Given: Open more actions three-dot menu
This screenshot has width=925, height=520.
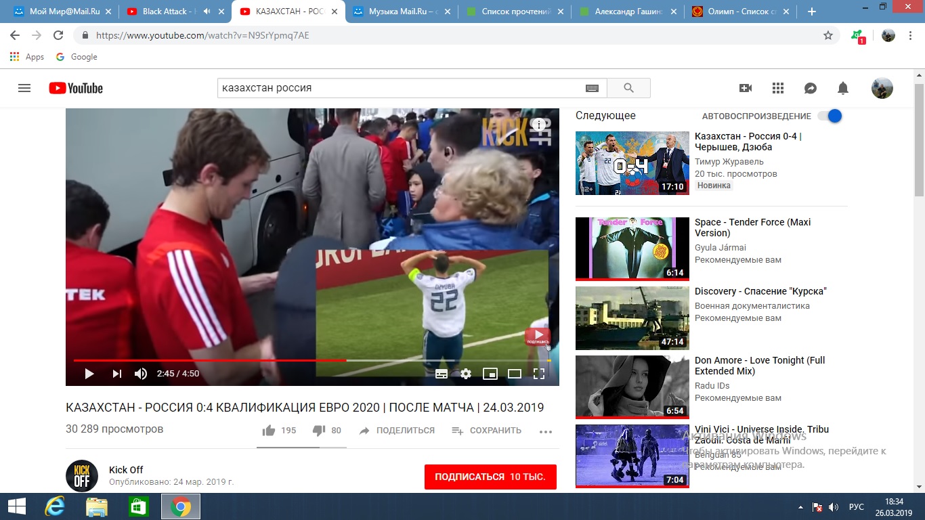Looking at the screenshot, I should tap(546, 431).
